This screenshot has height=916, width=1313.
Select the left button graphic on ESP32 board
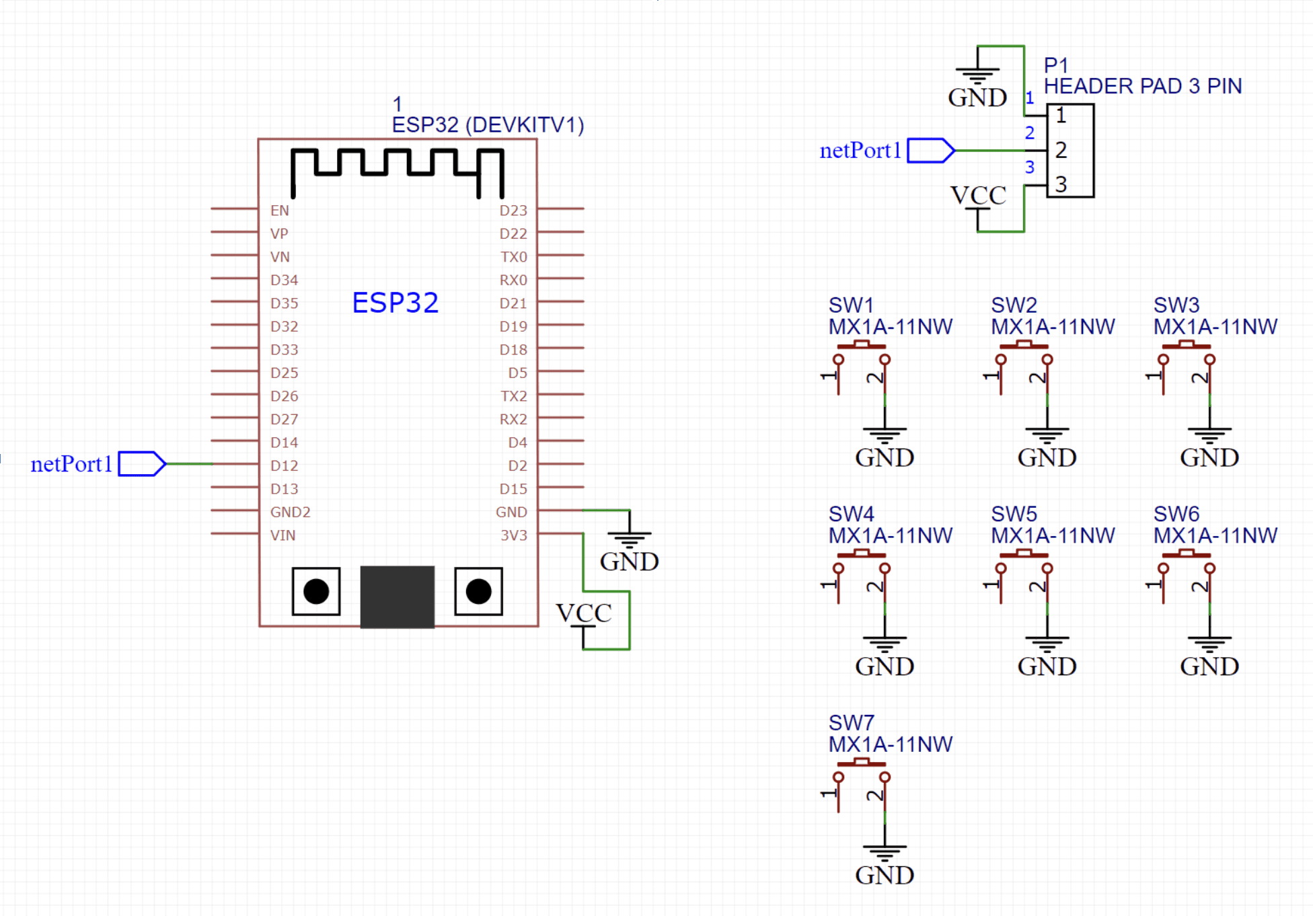(316, 592)
